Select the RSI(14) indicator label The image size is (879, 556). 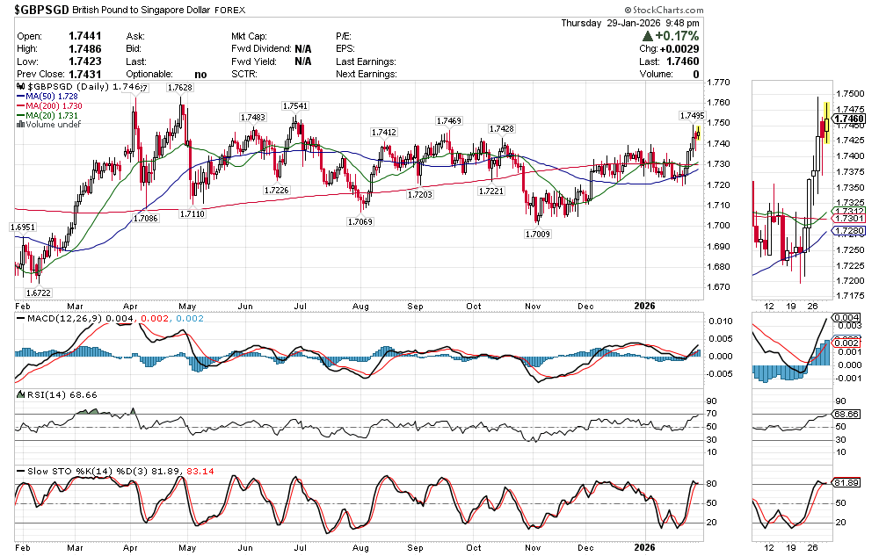coord(39,395)
